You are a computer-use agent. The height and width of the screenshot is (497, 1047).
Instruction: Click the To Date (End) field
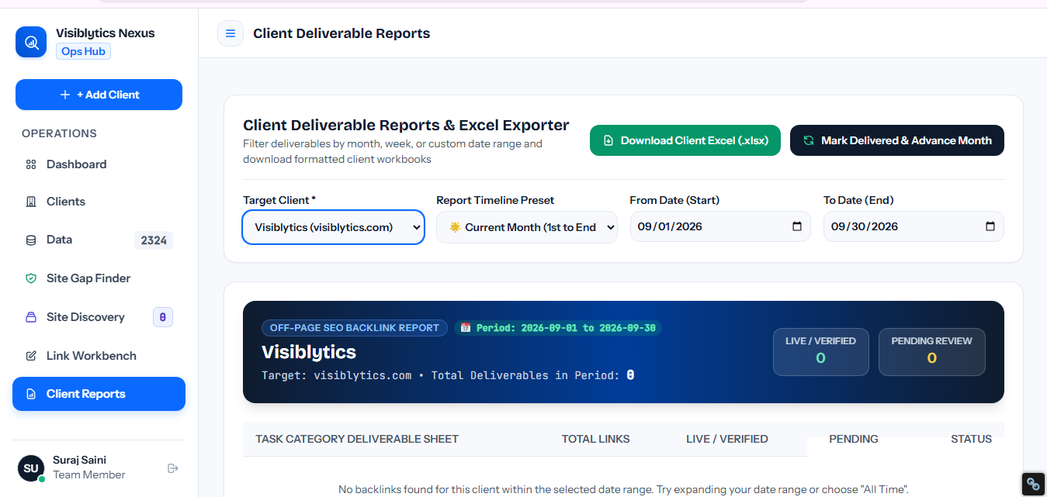[x=914, y=226]
